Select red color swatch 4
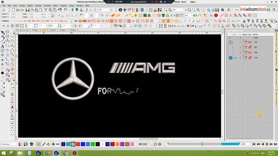 pyautogui.click(x=78, y=144)
